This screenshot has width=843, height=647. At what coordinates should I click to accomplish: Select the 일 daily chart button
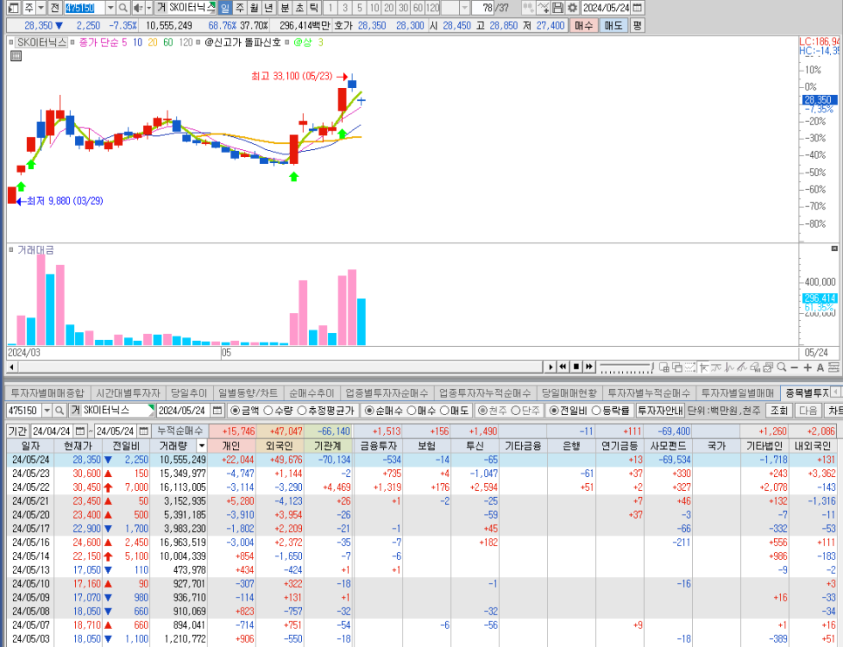pyautogui.click(x=225, y=8)
